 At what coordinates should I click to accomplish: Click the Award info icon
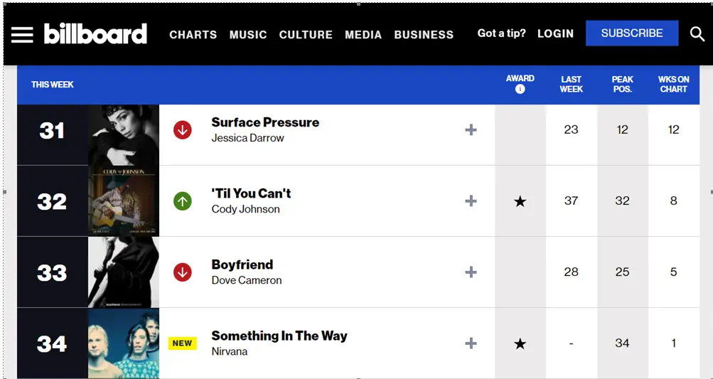pos(520,89)
